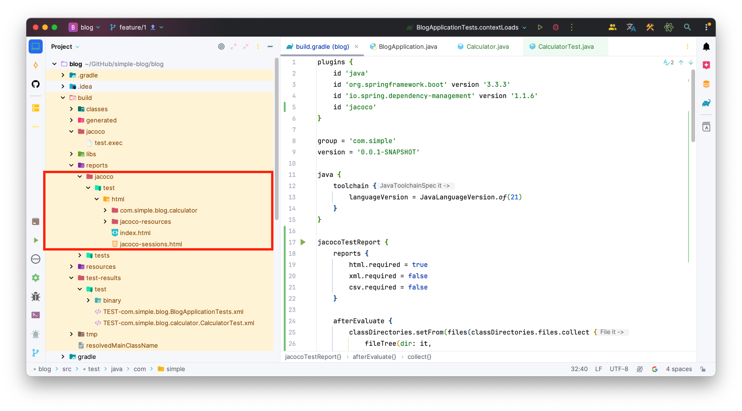The width and height of the screenshot is (742, 411).
Task: Open the Notifications bell
Action: pyautogui.click(x=706, y=46)
